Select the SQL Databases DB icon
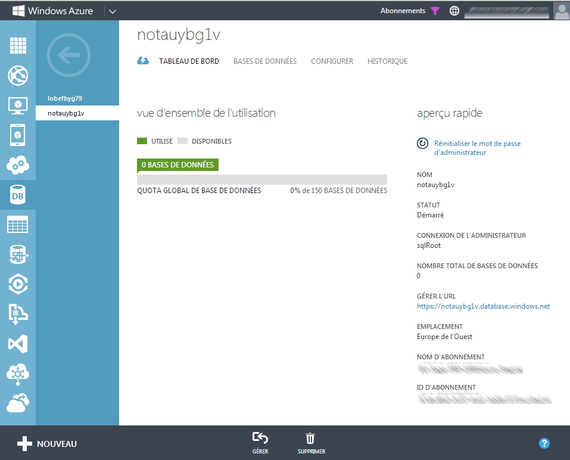Screen dimensions: 570x460 pos(18,195)
